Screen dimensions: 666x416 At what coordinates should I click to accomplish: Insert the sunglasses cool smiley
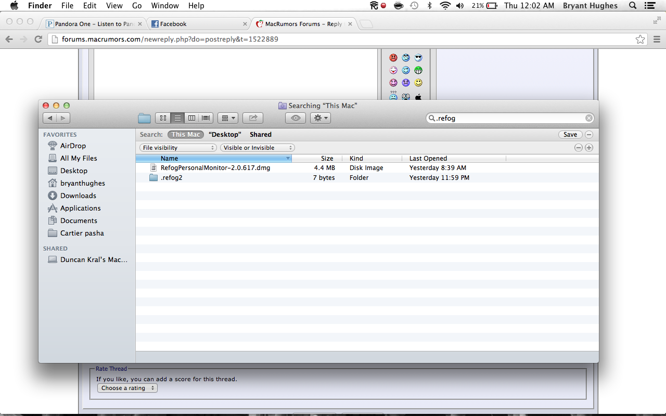(x=418, y=58)
